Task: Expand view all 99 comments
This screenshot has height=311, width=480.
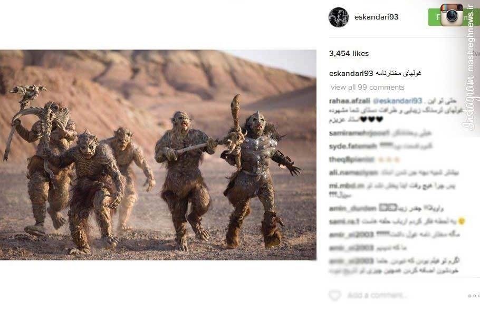Action: 368,87
